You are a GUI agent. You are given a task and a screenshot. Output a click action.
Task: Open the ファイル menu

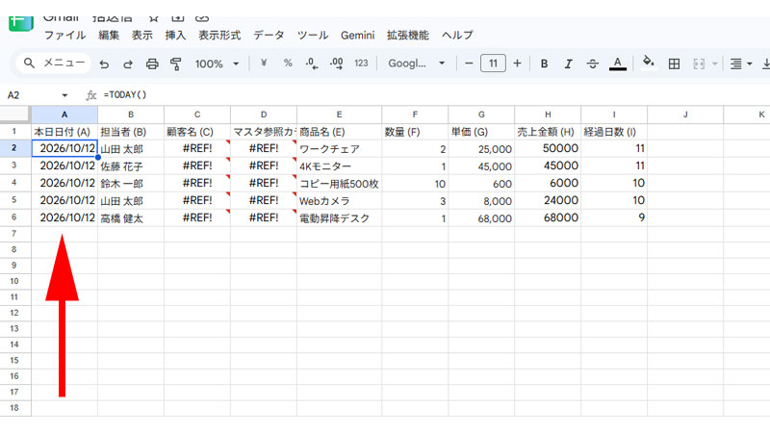point(64,36)
